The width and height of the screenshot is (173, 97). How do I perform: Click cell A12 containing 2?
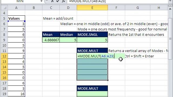click(16, 56)
